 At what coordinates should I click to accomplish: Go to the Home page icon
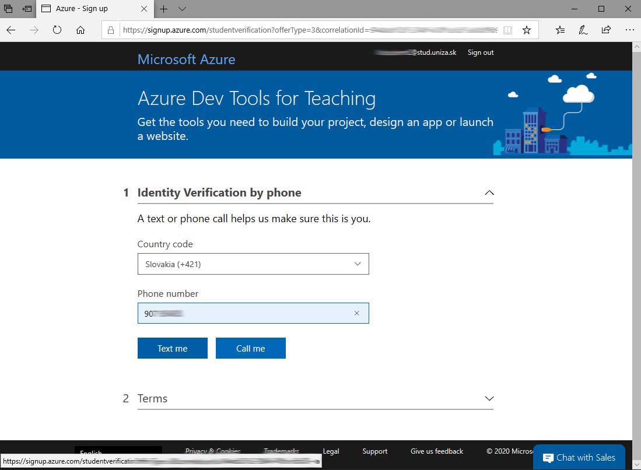80,30
